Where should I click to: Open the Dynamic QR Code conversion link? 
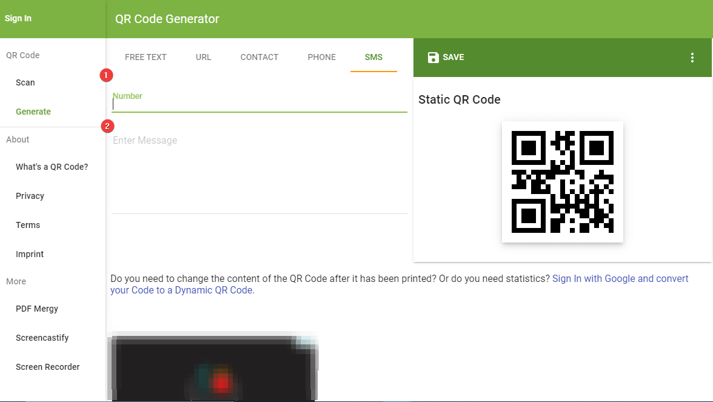620,278
